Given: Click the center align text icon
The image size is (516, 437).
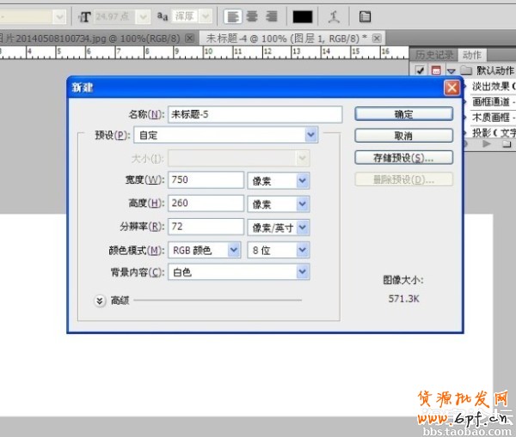Looking at the screenshot, I should (x=252, y=16).
